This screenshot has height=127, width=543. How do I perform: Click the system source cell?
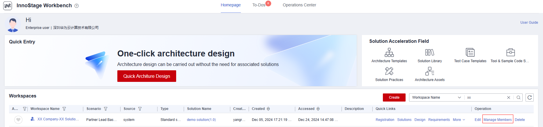point(129,120)
